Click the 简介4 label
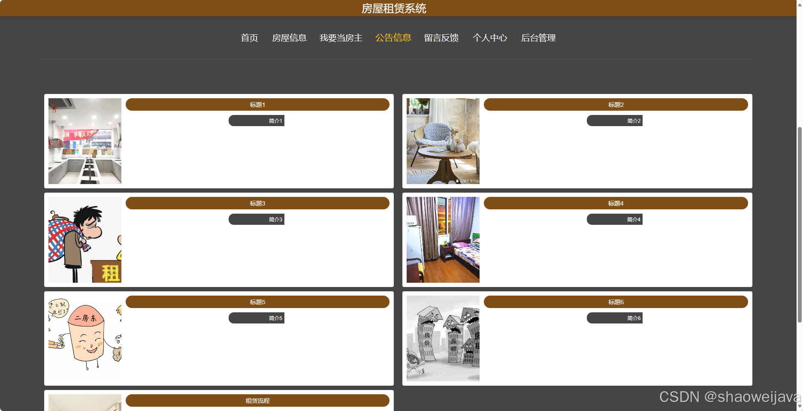 pyautogui.click(x=615, y=219)
